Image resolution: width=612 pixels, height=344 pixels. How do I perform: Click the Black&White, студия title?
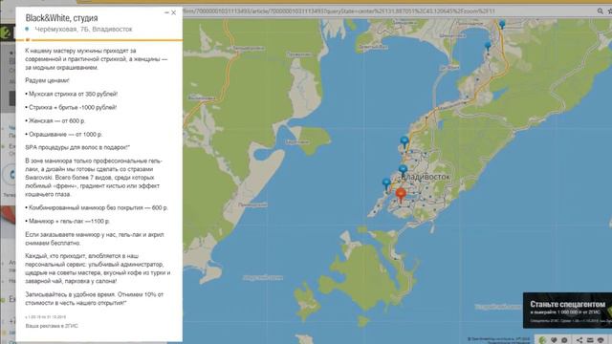tap(61, 18)
